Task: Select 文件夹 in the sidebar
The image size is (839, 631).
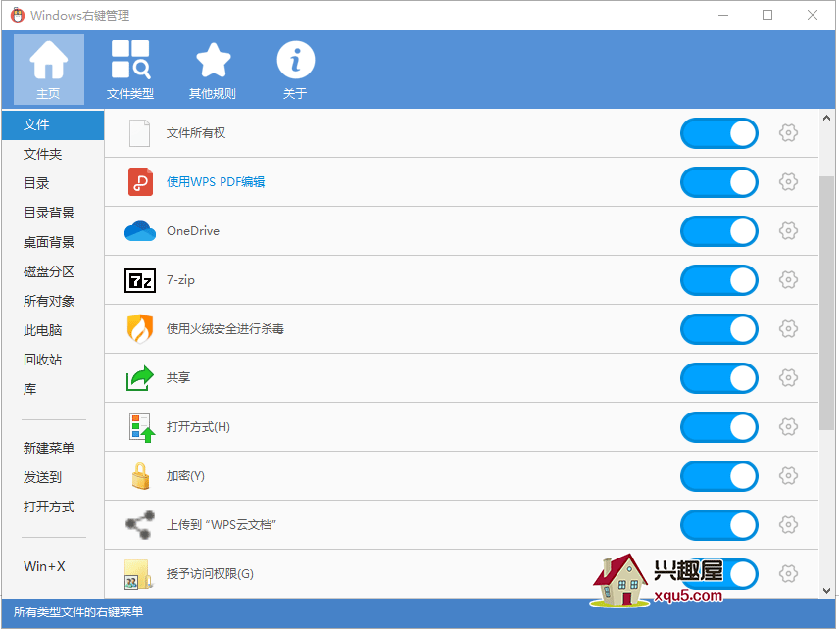Action: click(43, 154)
